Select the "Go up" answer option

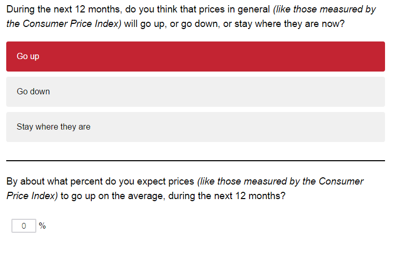click(196, 57)
